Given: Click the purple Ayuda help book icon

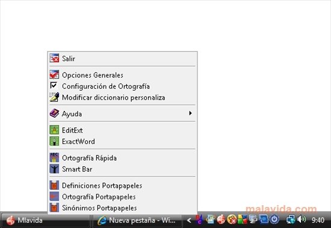Looking at the screenshot, I should pyautogui.click(x=54, y=113).
